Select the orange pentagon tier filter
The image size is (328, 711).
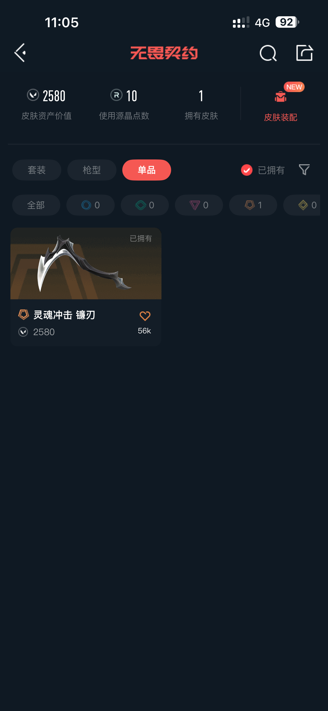(x=253, y=205)
